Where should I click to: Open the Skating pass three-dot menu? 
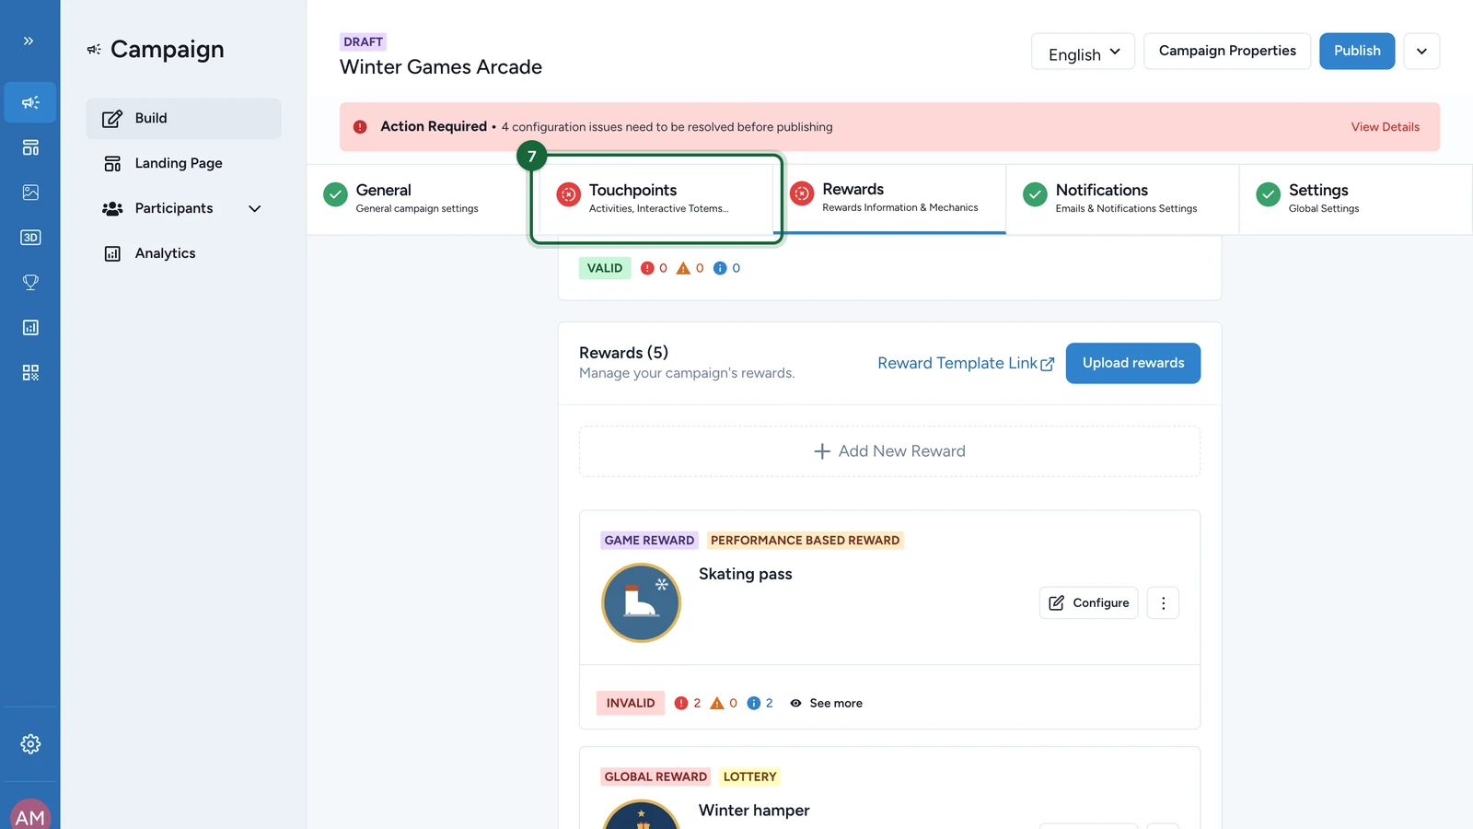[1163, 603]
